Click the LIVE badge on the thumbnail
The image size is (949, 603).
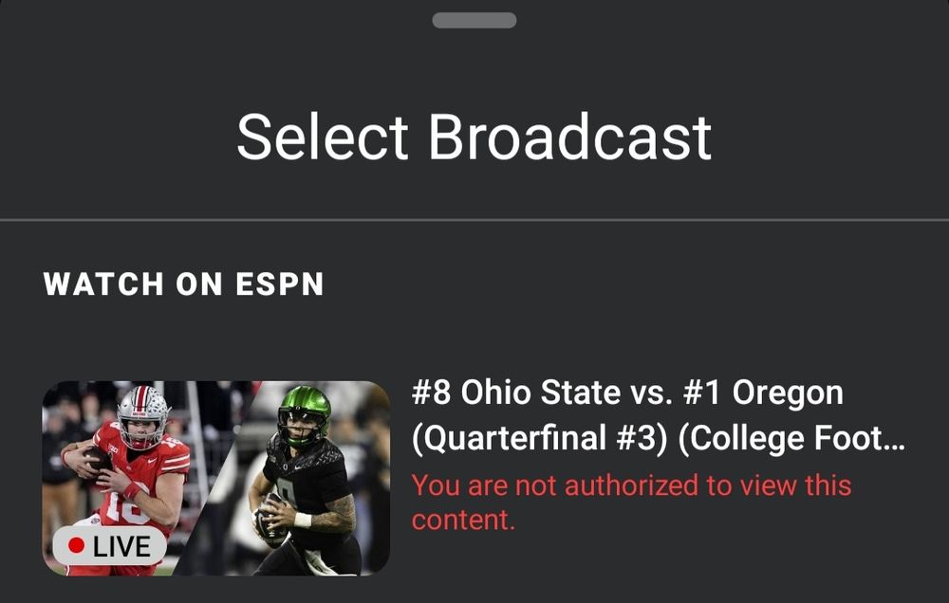109,546
